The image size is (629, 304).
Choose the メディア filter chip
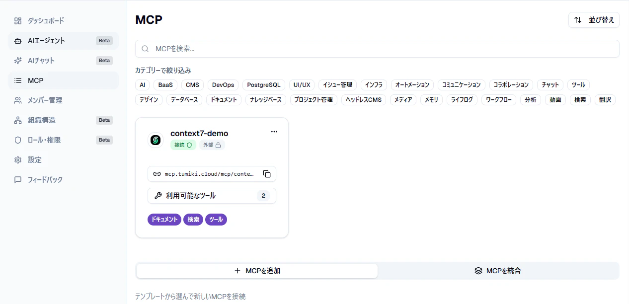403,100
